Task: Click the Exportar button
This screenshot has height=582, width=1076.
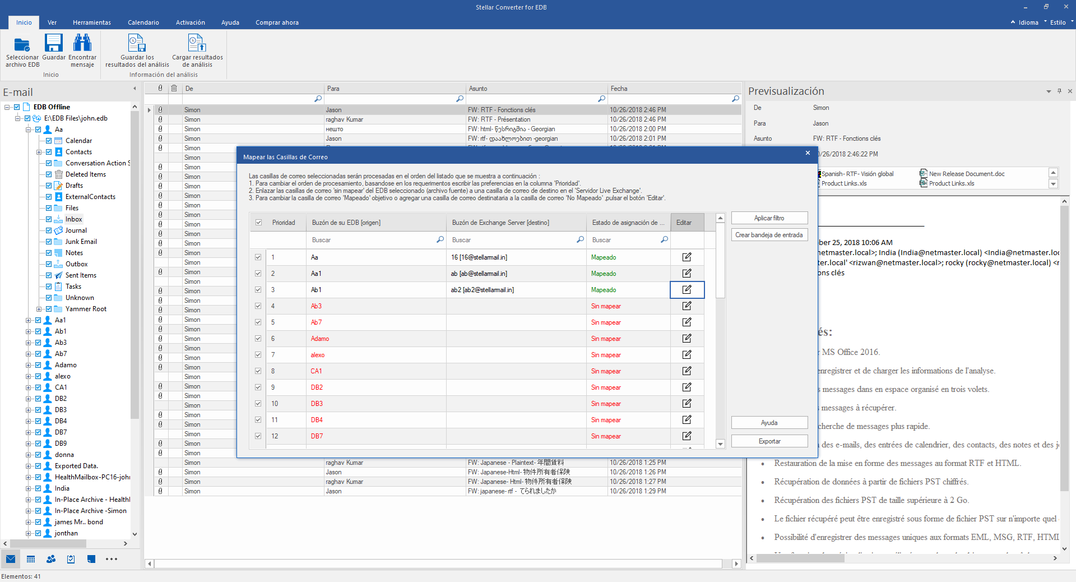Action: [769, 441]
